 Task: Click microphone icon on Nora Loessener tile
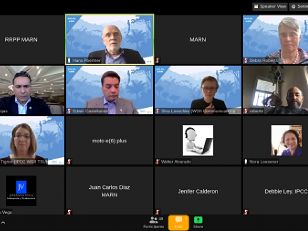(x=246, y=161)
